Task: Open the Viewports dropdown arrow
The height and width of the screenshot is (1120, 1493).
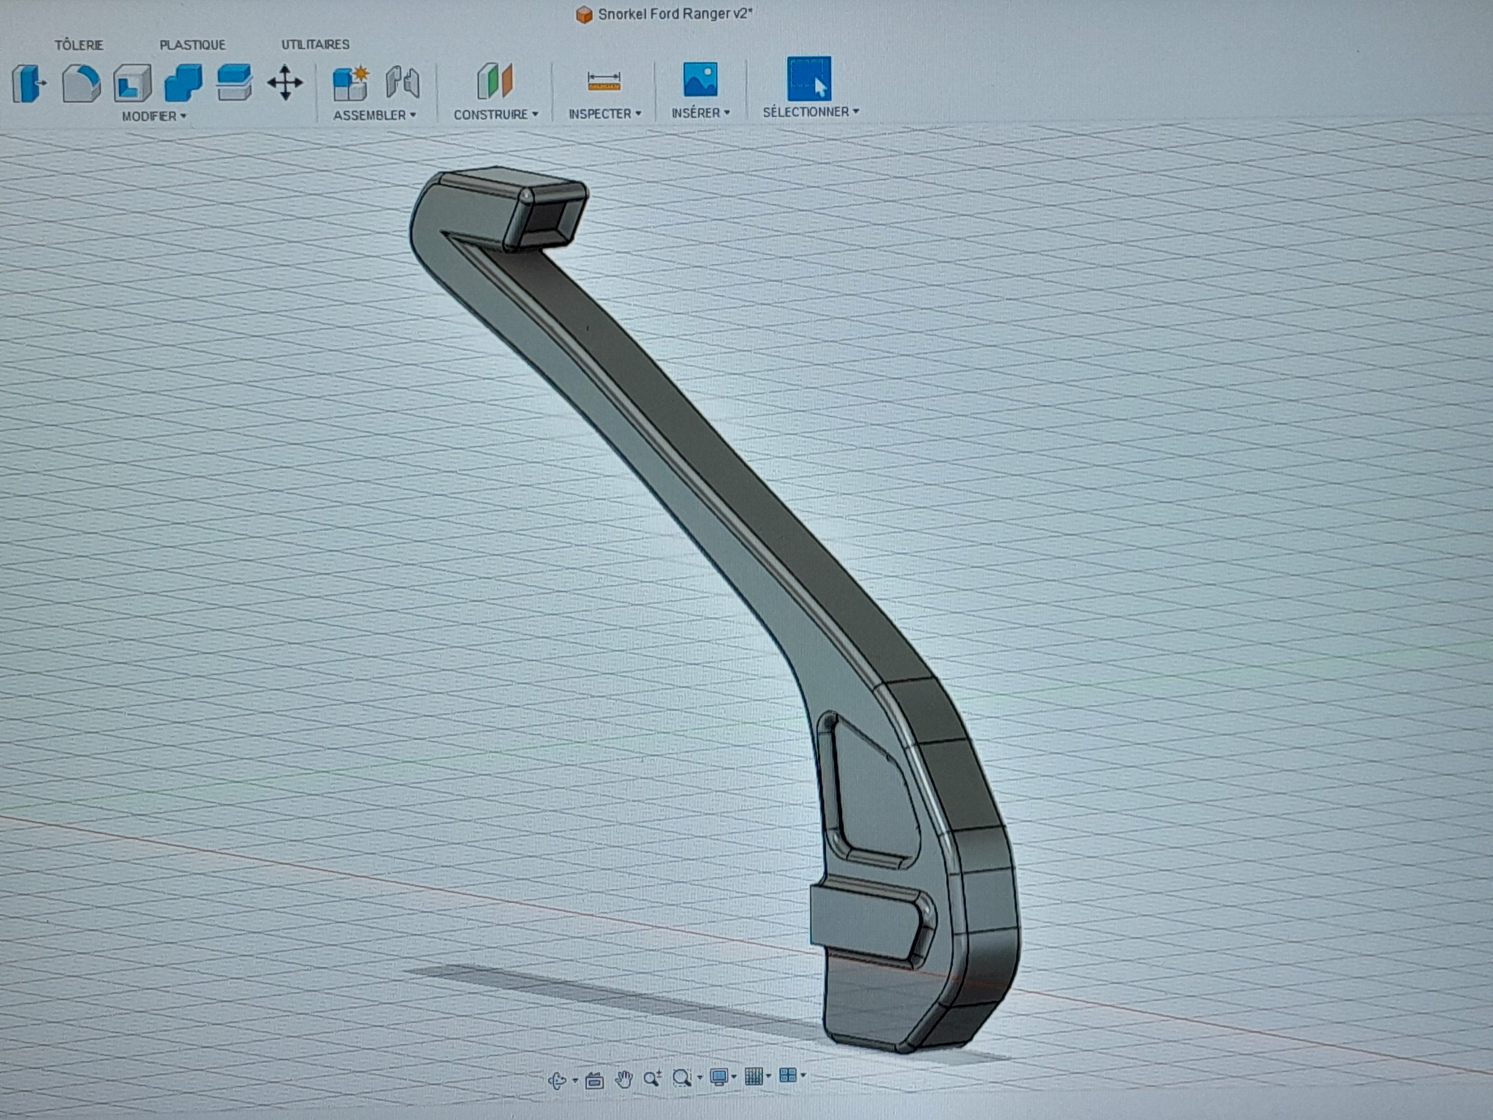Action: 802,1076
